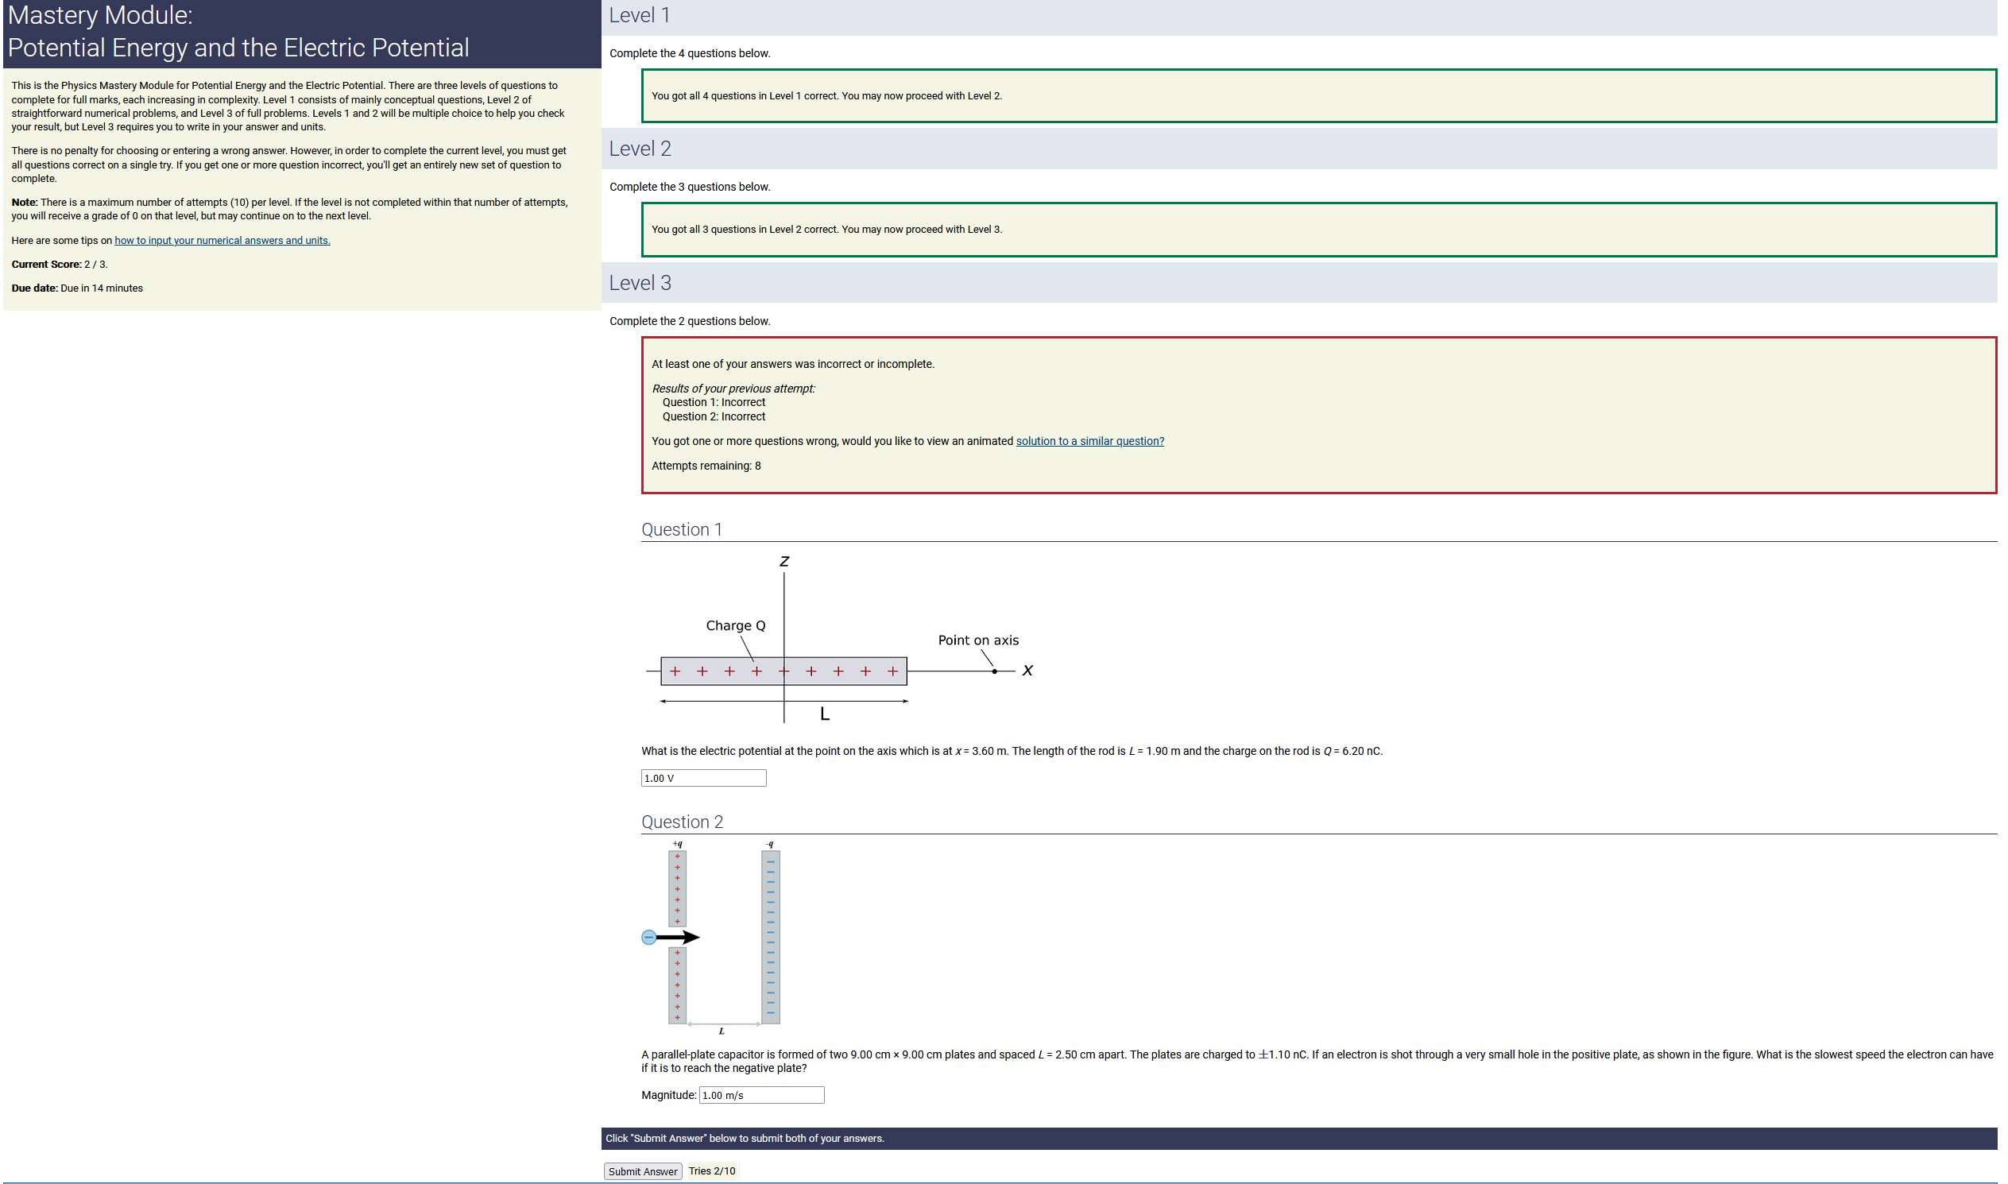Click the Current Score text

[x=60, y=265]
